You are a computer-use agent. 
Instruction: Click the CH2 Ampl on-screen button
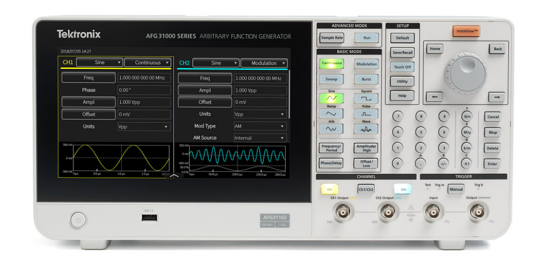(205, 90)
